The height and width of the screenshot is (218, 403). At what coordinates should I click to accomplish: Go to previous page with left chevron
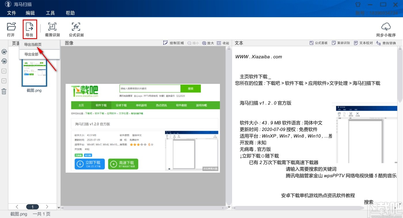click(x=17, y=207)
